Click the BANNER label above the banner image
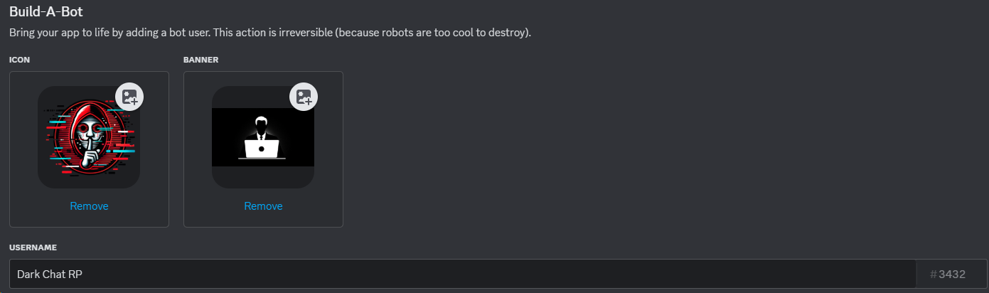 coord(201,60)
